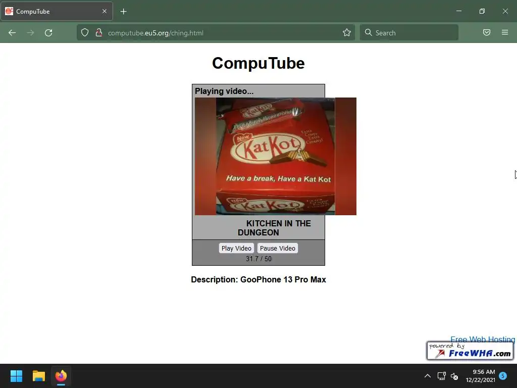This screenshot has width=517, height=388.
Task: Open the notification badge showing 5
Action: tap(503, 376)
